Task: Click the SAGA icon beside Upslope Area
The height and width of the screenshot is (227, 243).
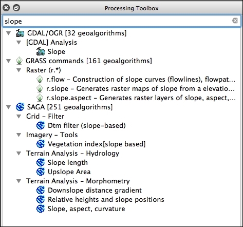Action: (x=41, y=172)
